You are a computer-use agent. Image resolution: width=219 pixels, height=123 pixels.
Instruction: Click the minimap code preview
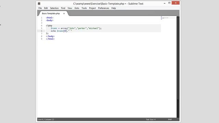[165, 18]
